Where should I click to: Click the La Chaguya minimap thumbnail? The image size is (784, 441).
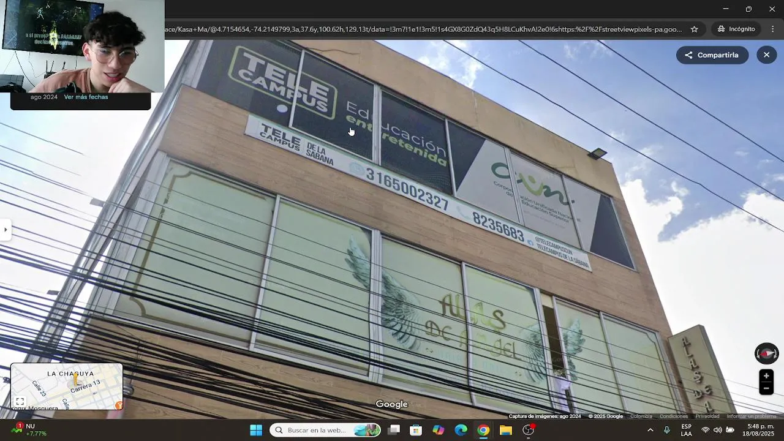(x=67, y=386)
